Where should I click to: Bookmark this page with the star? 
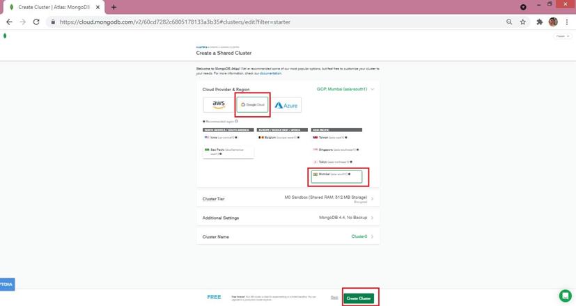point(523,22)
